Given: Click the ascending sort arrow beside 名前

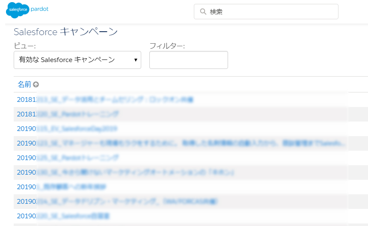Looking at the screenshot, I should pos(36,84).
